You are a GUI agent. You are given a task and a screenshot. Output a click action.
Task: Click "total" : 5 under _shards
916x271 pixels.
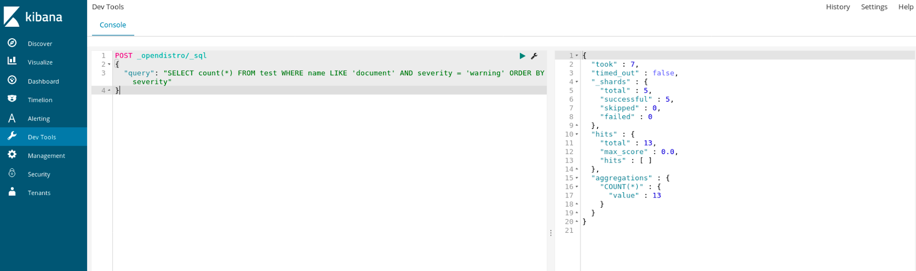pos(626,90)
